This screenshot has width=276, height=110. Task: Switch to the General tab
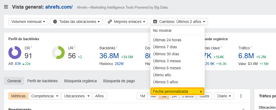[14, 81]
